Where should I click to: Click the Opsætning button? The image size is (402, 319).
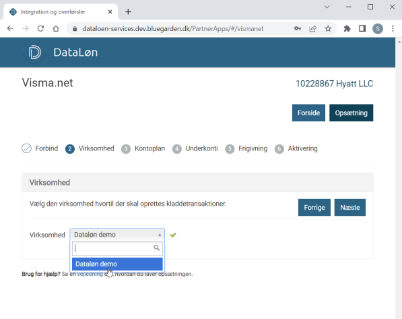click(351, 113)
